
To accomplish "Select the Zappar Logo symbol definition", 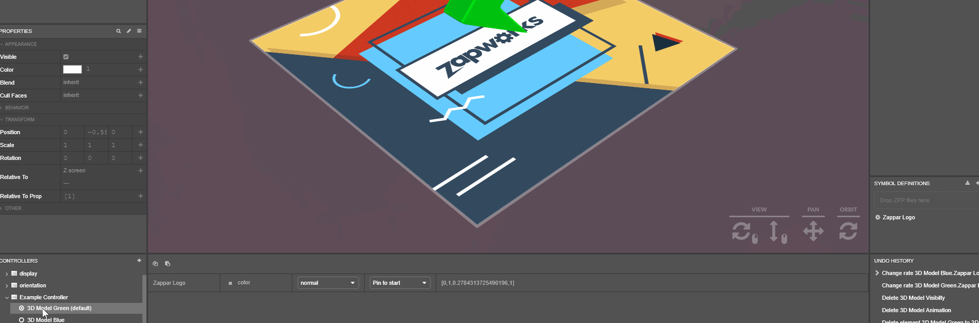I will tap(899, 217).
